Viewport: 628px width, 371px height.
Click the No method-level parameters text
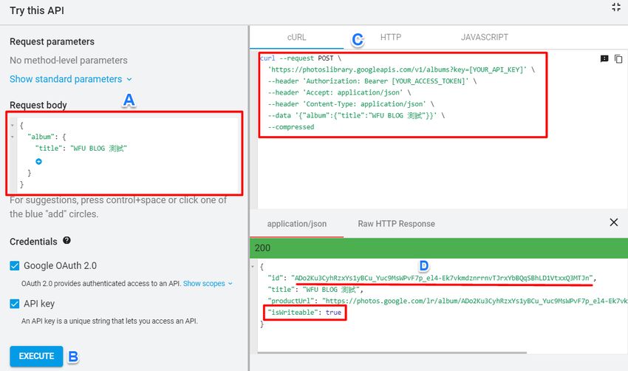[x=69, y=60]
